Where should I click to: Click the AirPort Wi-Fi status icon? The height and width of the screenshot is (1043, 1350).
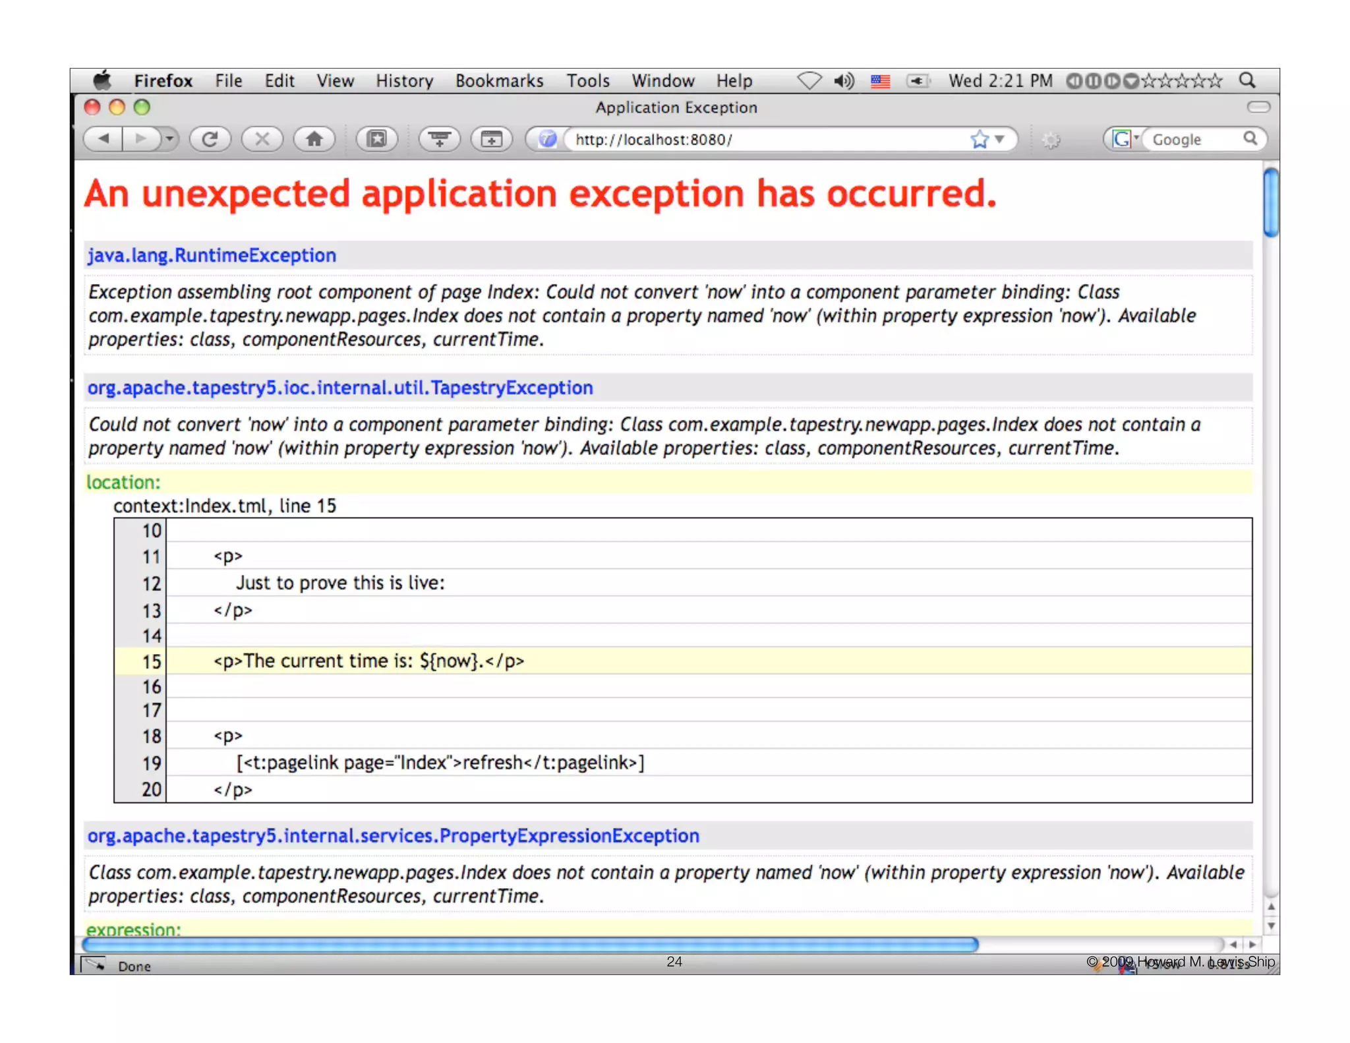pos(809,80)
